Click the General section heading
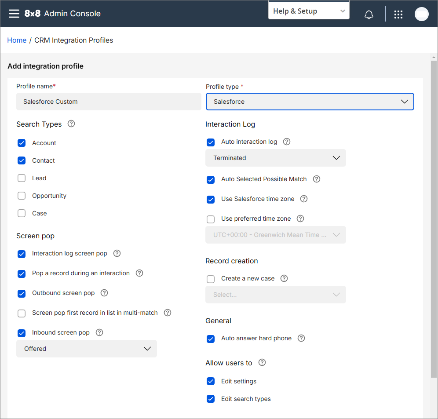The height and width of the screenshot is (419, 438). (x=218, y=321)
